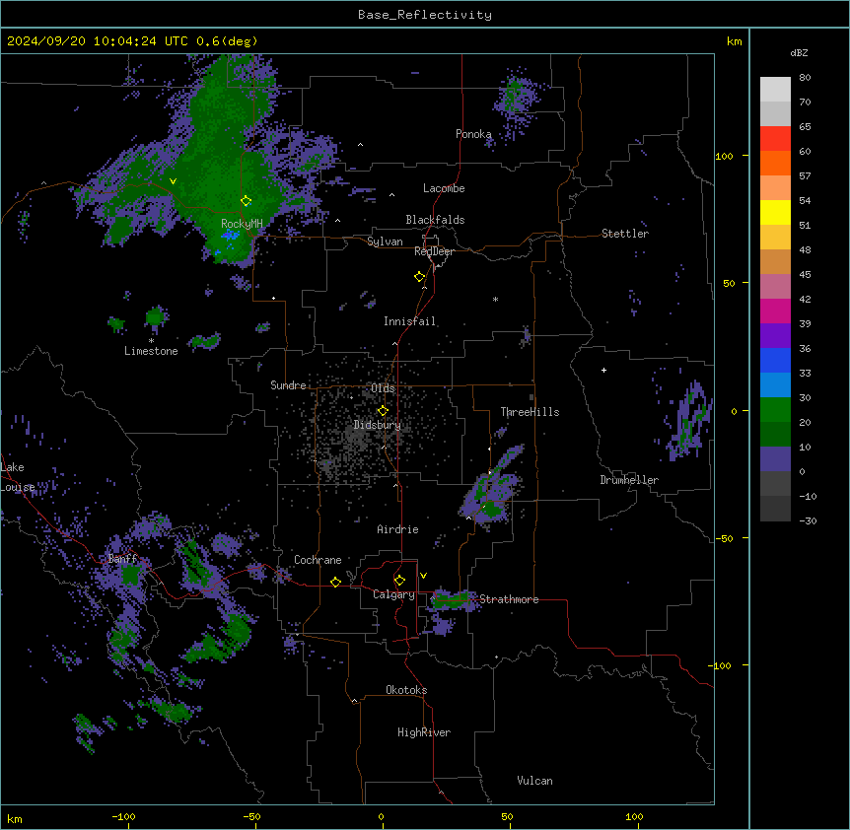Pick the red 60-65 dBZ legend swatch
Image resolution: width=850 pixels, height=830 pixels.
(775, 139)
